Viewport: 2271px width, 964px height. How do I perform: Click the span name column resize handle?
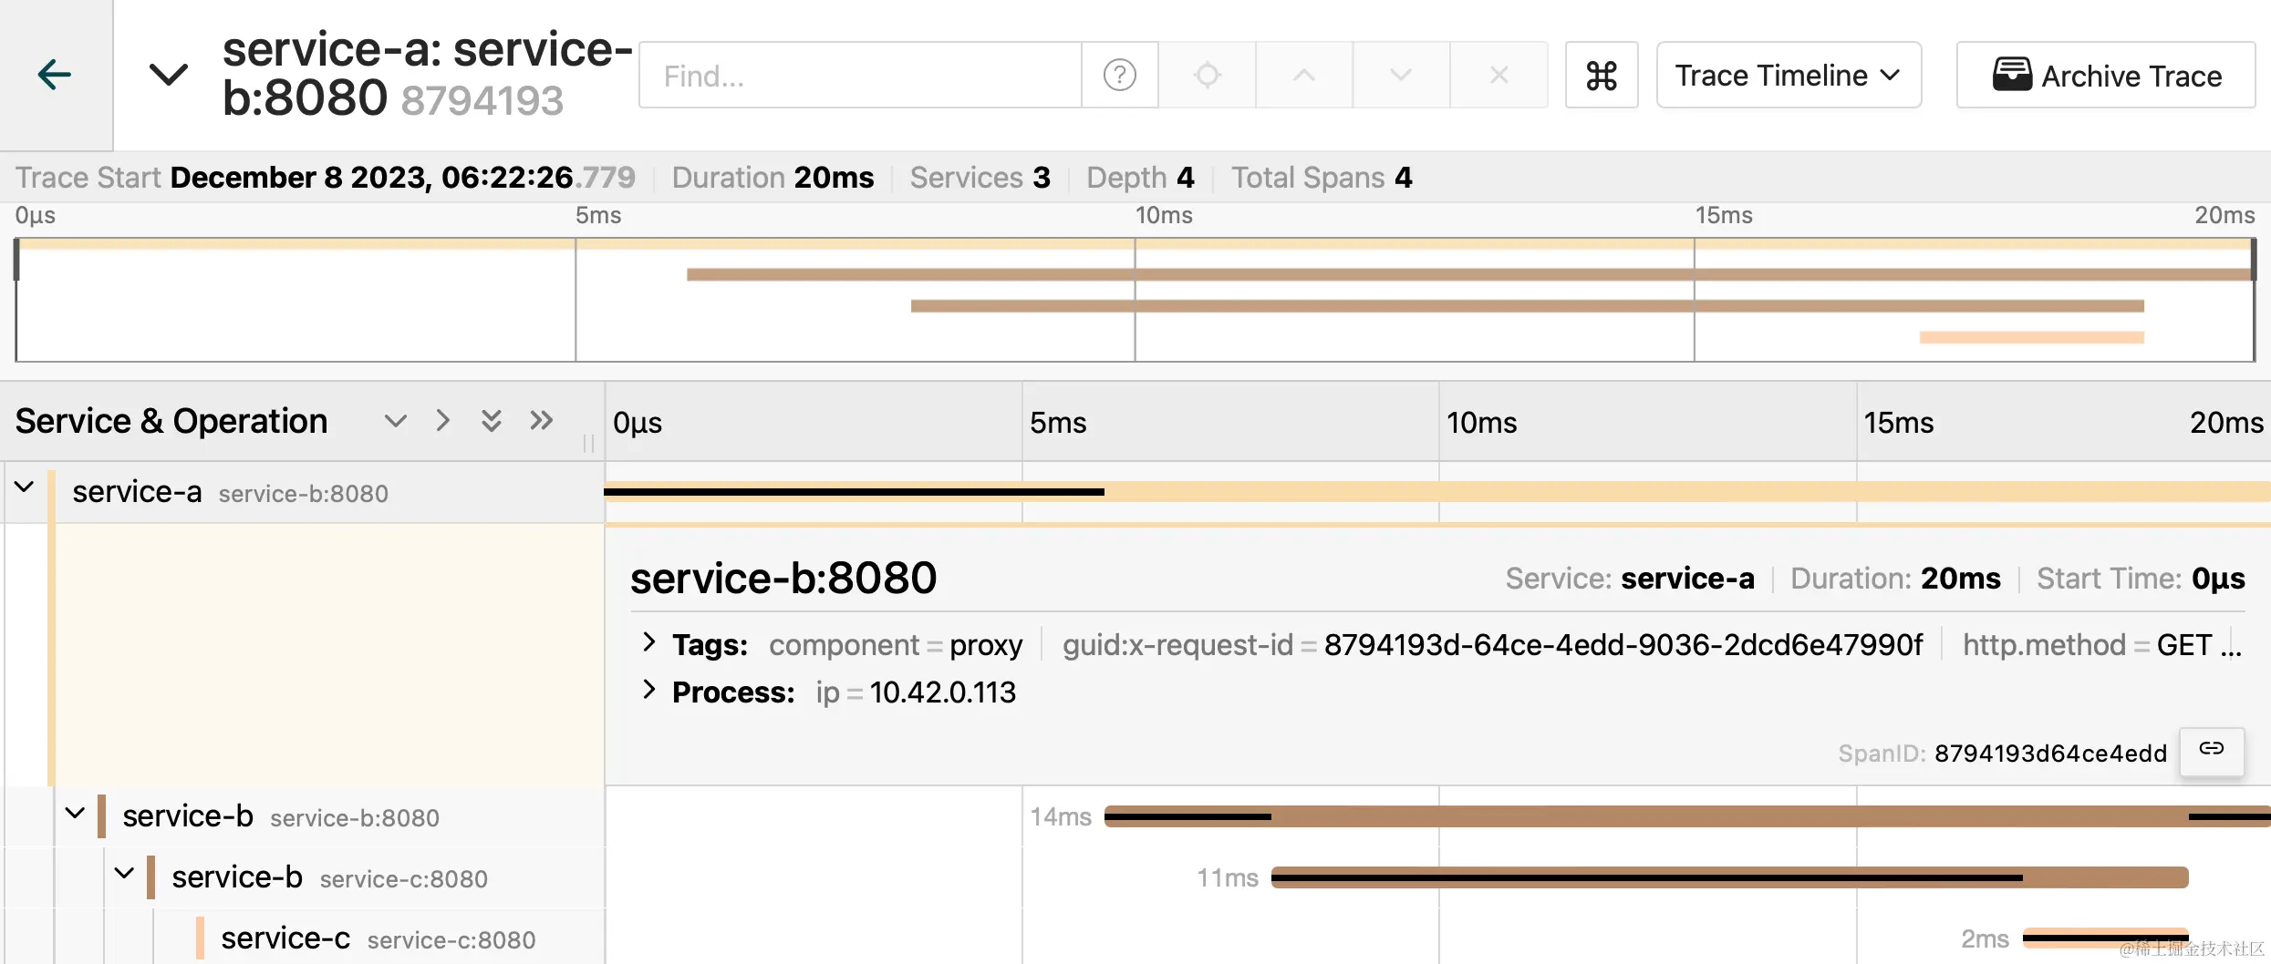point(589,444)
